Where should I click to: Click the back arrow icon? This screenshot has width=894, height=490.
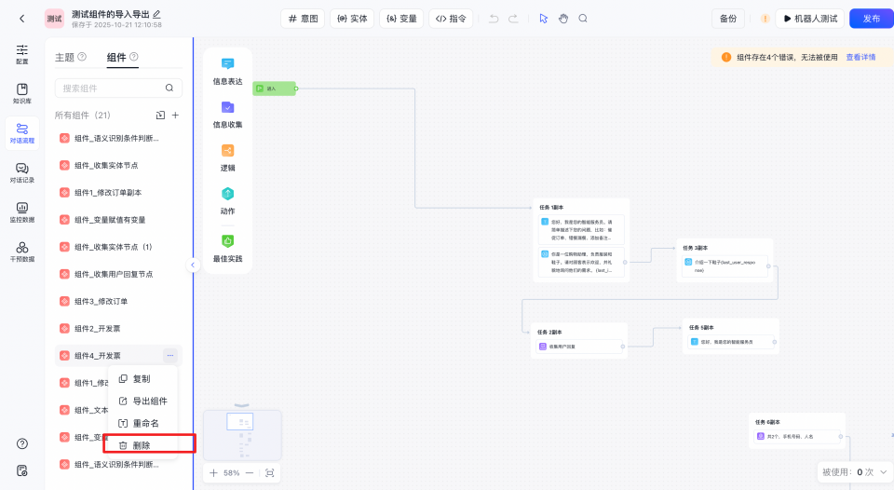click(21, 19)
